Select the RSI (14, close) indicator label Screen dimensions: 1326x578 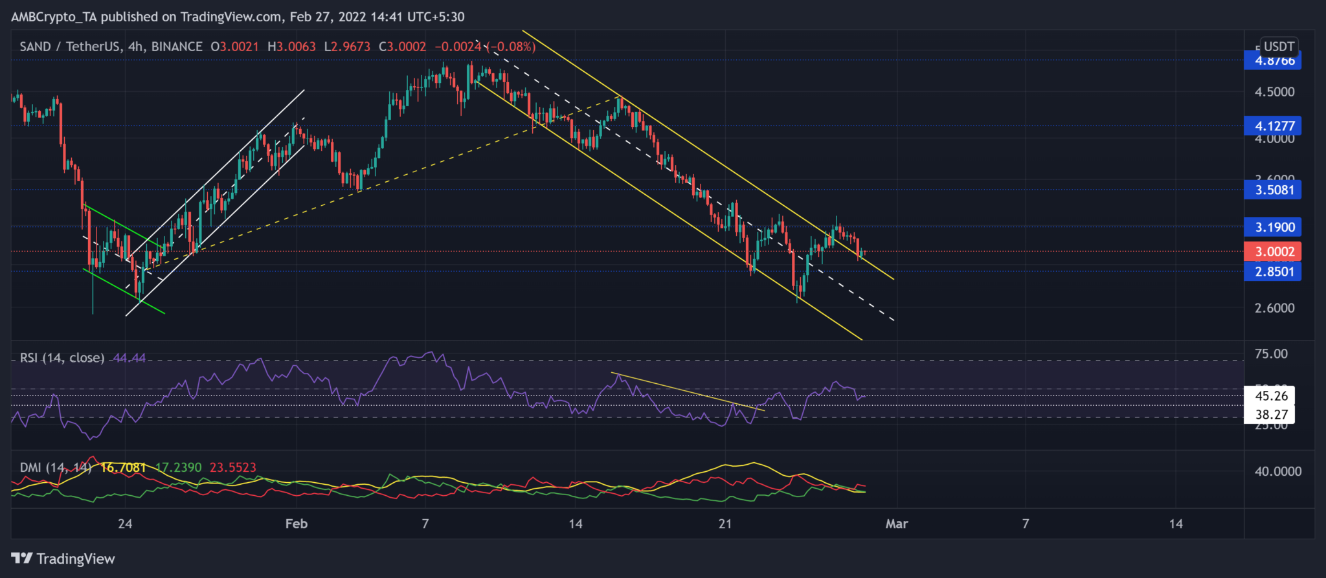point(62,358)
